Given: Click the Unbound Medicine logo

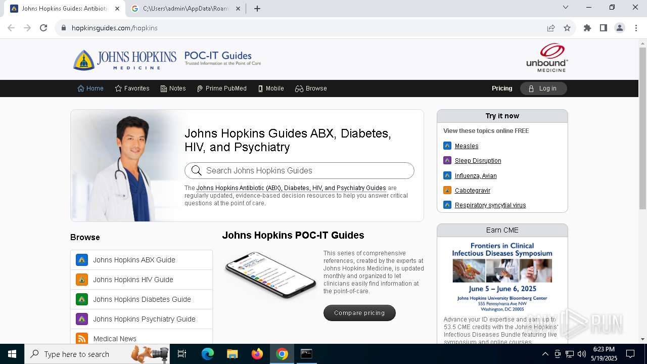Looking at the screenshot, I should tap(547, 58).
